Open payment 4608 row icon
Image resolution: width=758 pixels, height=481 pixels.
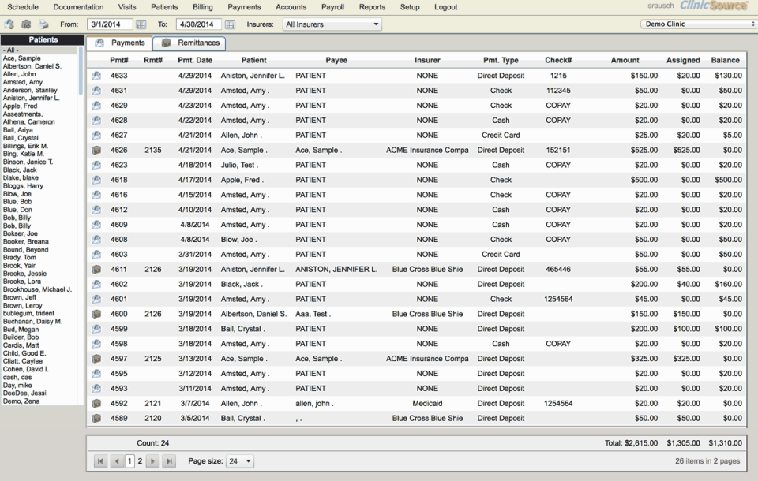click(96, 240)
